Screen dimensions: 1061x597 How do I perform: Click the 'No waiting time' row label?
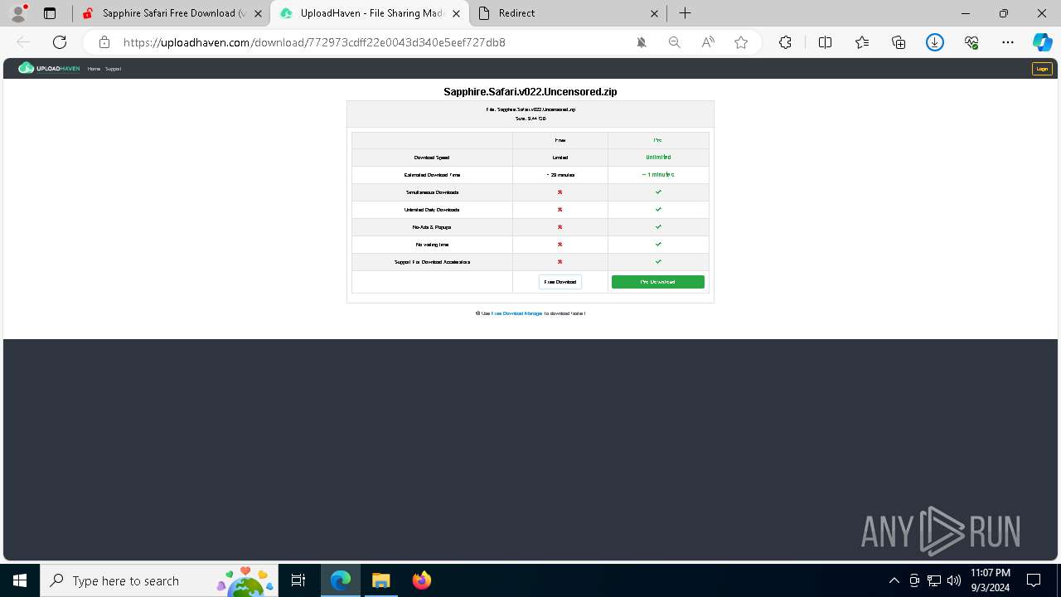tap(432, 245)
